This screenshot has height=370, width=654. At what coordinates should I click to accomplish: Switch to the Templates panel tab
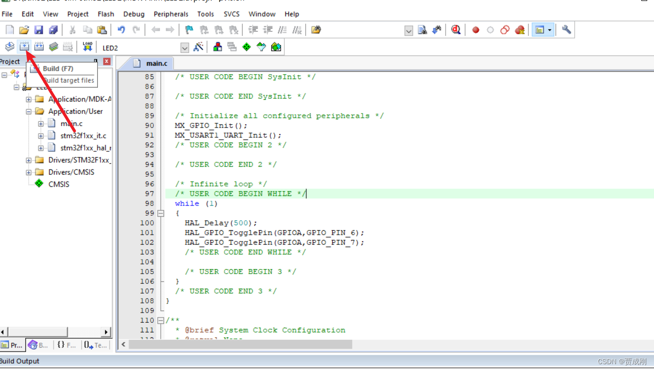point(95,345)
